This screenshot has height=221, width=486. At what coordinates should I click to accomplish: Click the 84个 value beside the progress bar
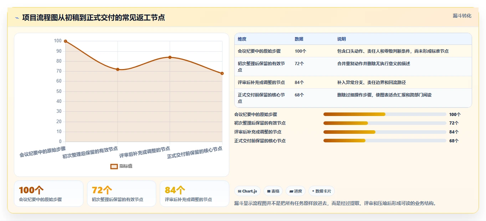[x=454, y=132]
